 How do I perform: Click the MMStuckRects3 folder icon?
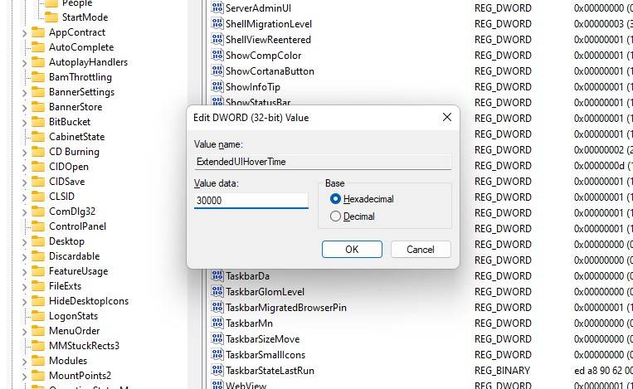point(38,346)
